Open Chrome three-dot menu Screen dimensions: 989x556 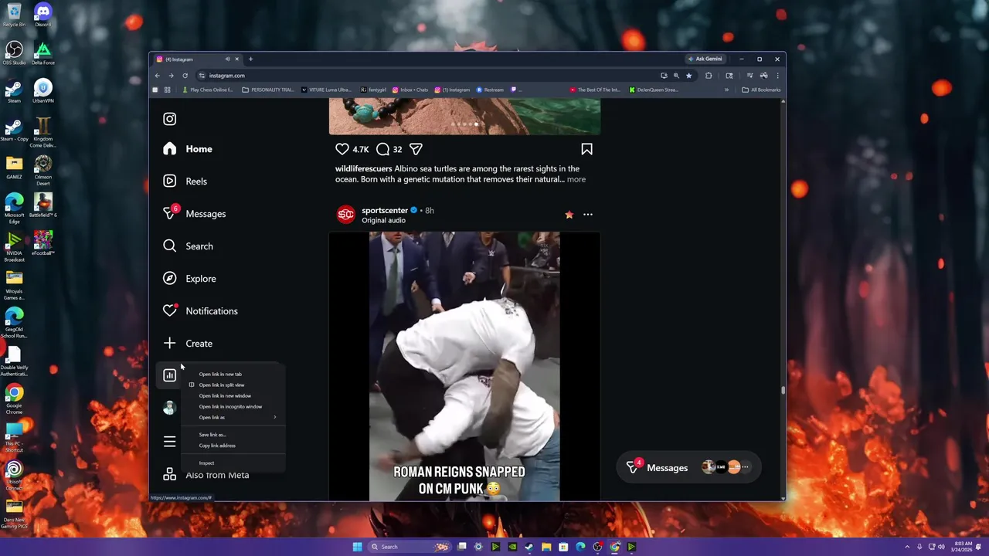(x=777, y=76)
